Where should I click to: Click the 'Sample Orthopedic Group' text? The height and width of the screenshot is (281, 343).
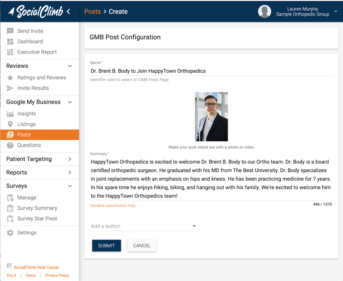coord(302,14)
